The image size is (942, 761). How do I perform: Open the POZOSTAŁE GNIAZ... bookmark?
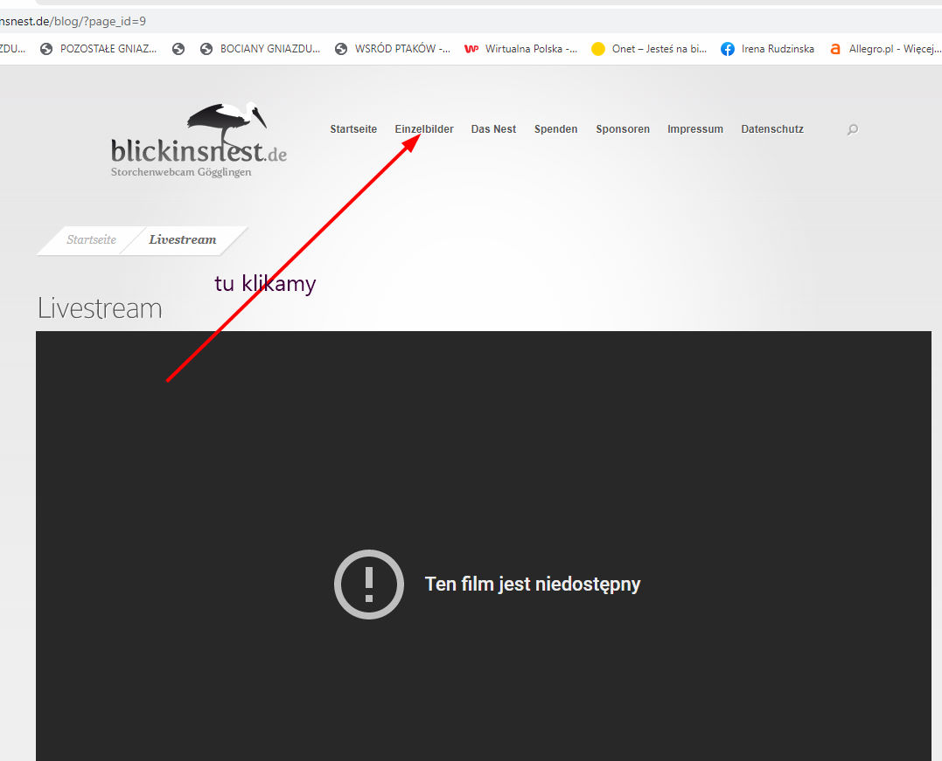click(x=99, y=49)
